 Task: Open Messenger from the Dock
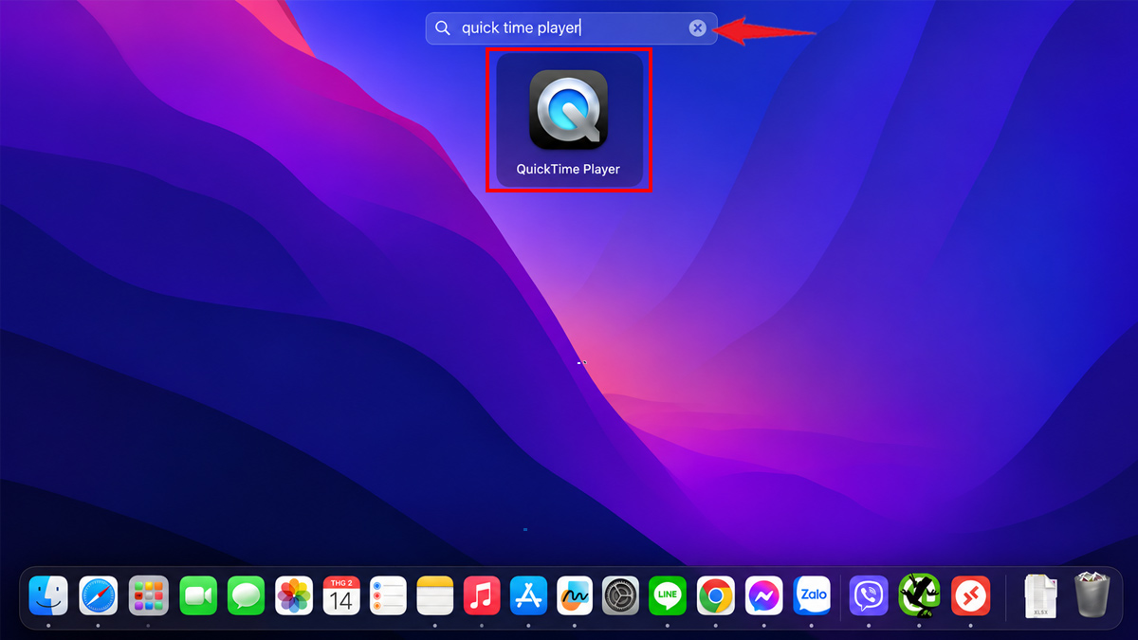[x=763, y=595]
